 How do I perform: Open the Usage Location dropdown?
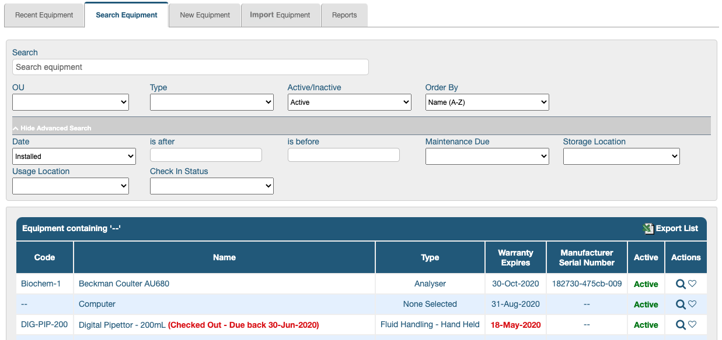tap(71, 186)
